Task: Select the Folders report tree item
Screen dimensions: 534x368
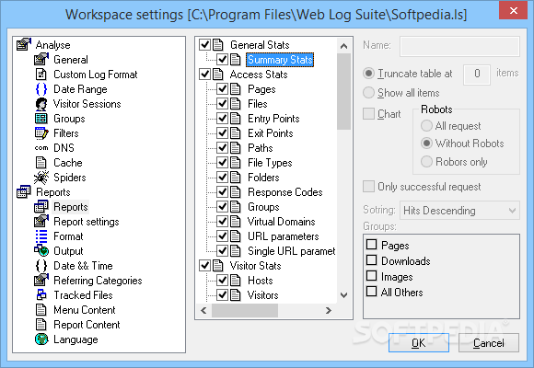Action: [263, 178]
